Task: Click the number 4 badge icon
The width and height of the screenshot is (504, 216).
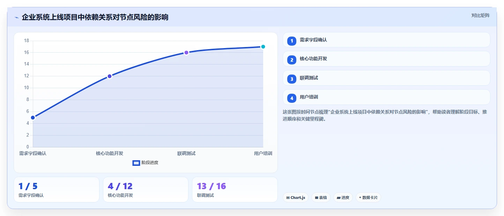Action: coord(292,98)
